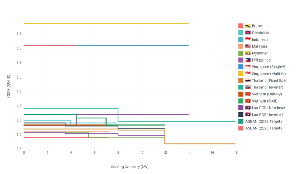Screen dimensions: 304x174
Task: Click the Cooling Capacity (kW) axis title
Action: point(130,167)
